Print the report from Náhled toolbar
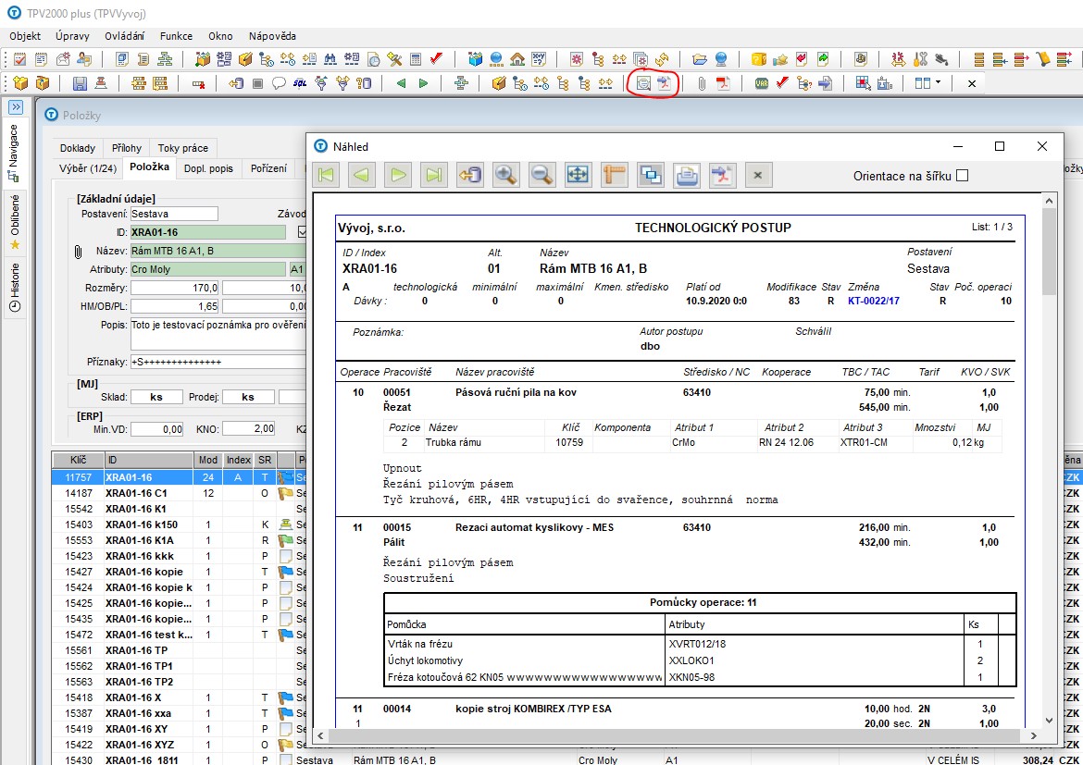This screenshot has height=765, width=1083. pos(686,176)
